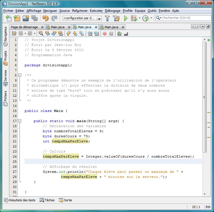Find the next occurrence with the right-arrow icon
Viewport: 214px width, 212px height.
click(x=54, y=34)
